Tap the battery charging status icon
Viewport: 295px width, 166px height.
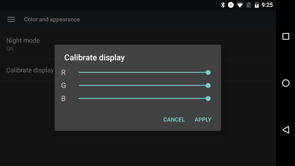point(256,5)
